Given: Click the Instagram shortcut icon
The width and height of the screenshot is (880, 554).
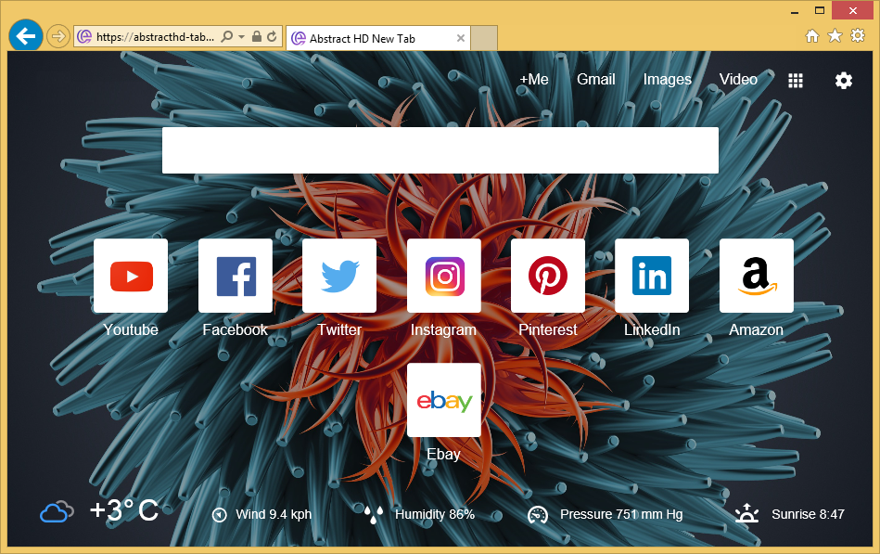Looking at the screenshot, I should pos(444,276).
